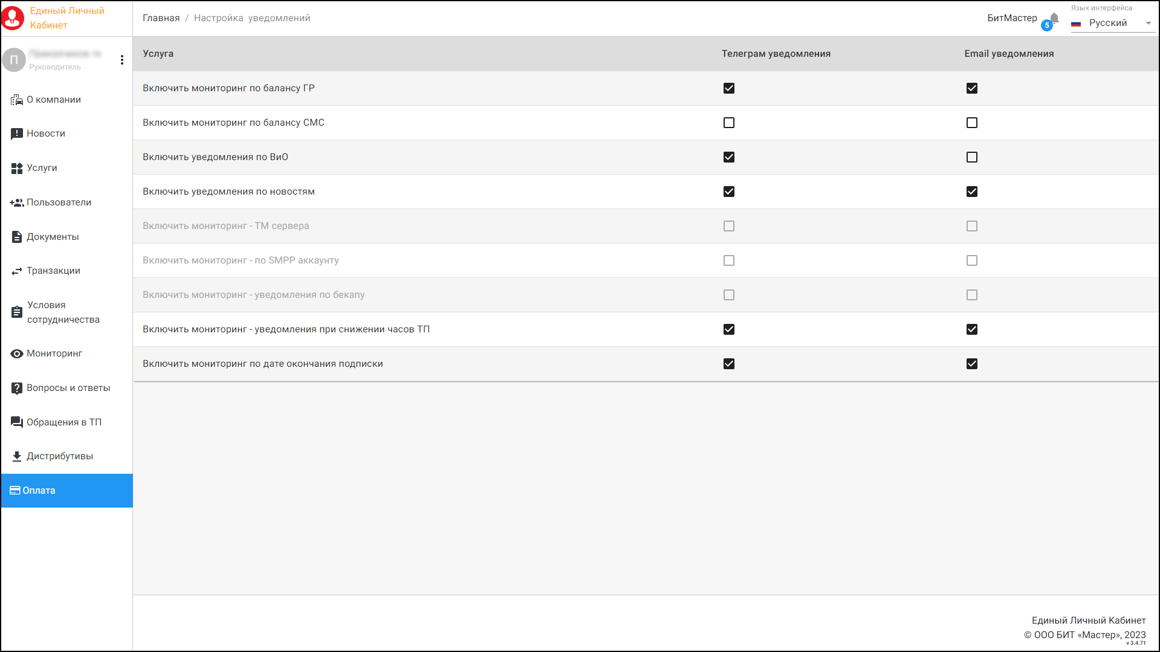The height and width of the screenshot is (652, 1160).
Task: Click the language dropdown arrow
Action: [1148, 24]
